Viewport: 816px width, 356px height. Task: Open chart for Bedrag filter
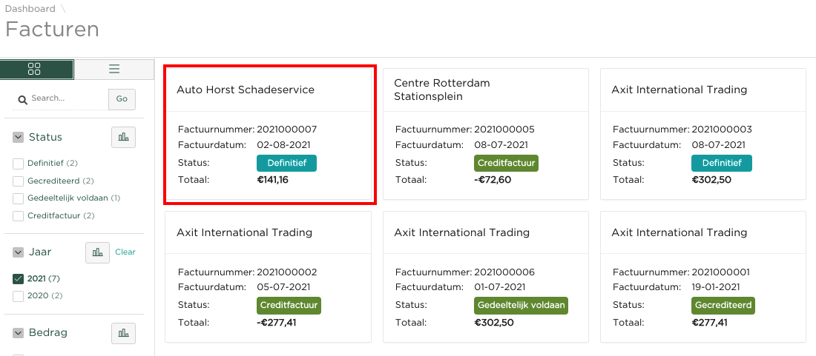click(x=123, y=333)
